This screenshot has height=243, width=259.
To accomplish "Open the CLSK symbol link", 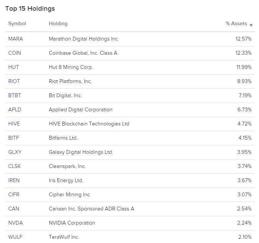I will click(x=15, y=166).
